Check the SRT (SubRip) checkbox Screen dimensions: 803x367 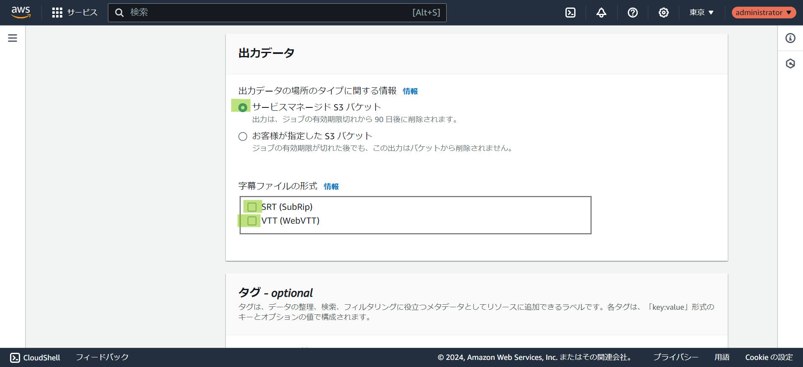[x=252, y=207]
